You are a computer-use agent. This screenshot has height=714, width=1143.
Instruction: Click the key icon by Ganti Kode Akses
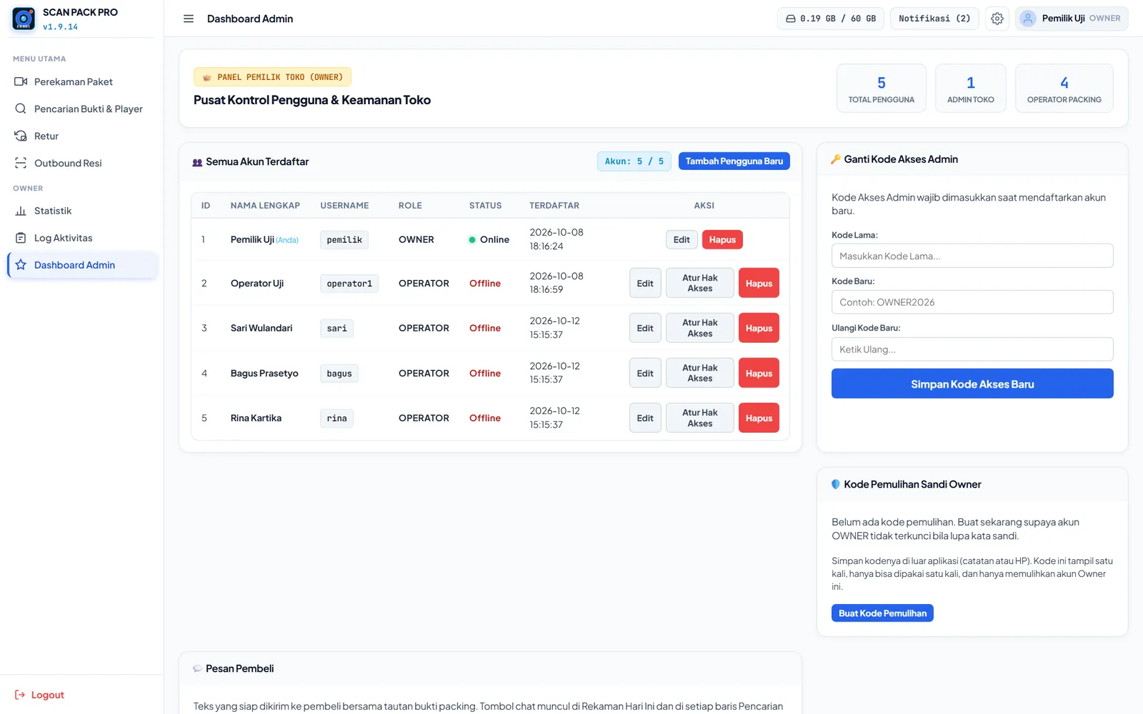tap(836, 159)
